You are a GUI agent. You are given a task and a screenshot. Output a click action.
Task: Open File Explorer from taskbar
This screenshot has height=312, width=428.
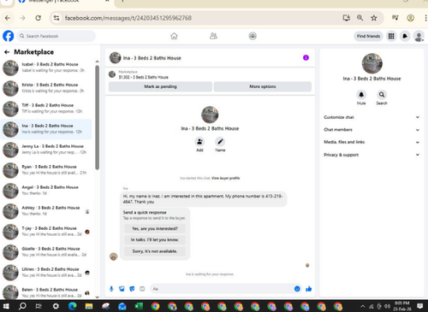(89, 306)
